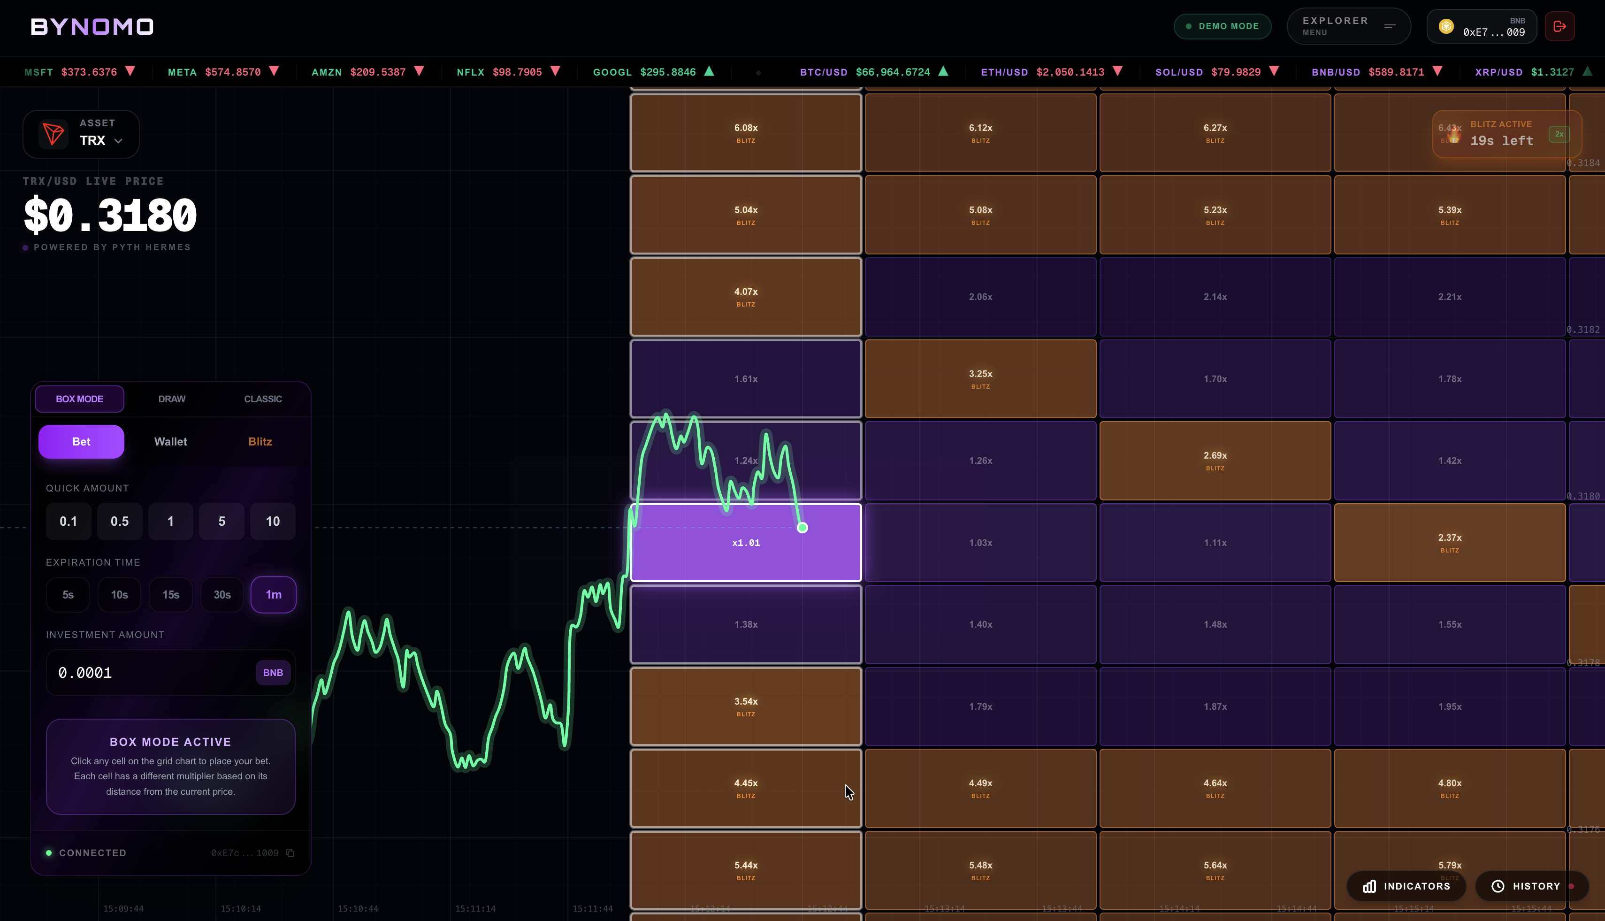Image resolution: width=1605 pixels, height=921 pixels.
Task: Select the 5s expiration option
Action: [x=68, y=595]
